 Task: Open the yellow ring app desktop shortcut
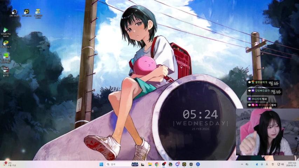click(27, 13)
